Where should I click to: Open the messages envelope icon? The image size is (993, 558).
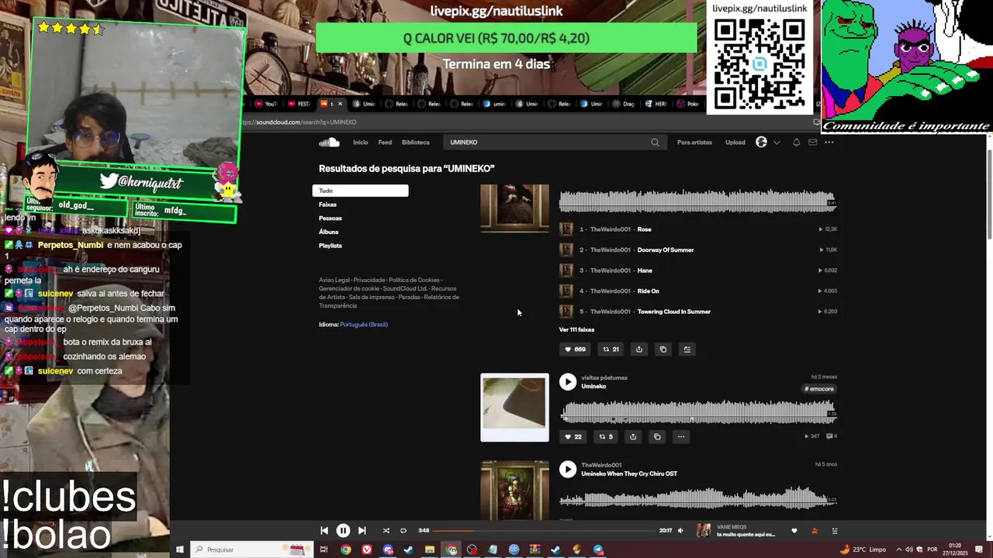tap(812, 143)
